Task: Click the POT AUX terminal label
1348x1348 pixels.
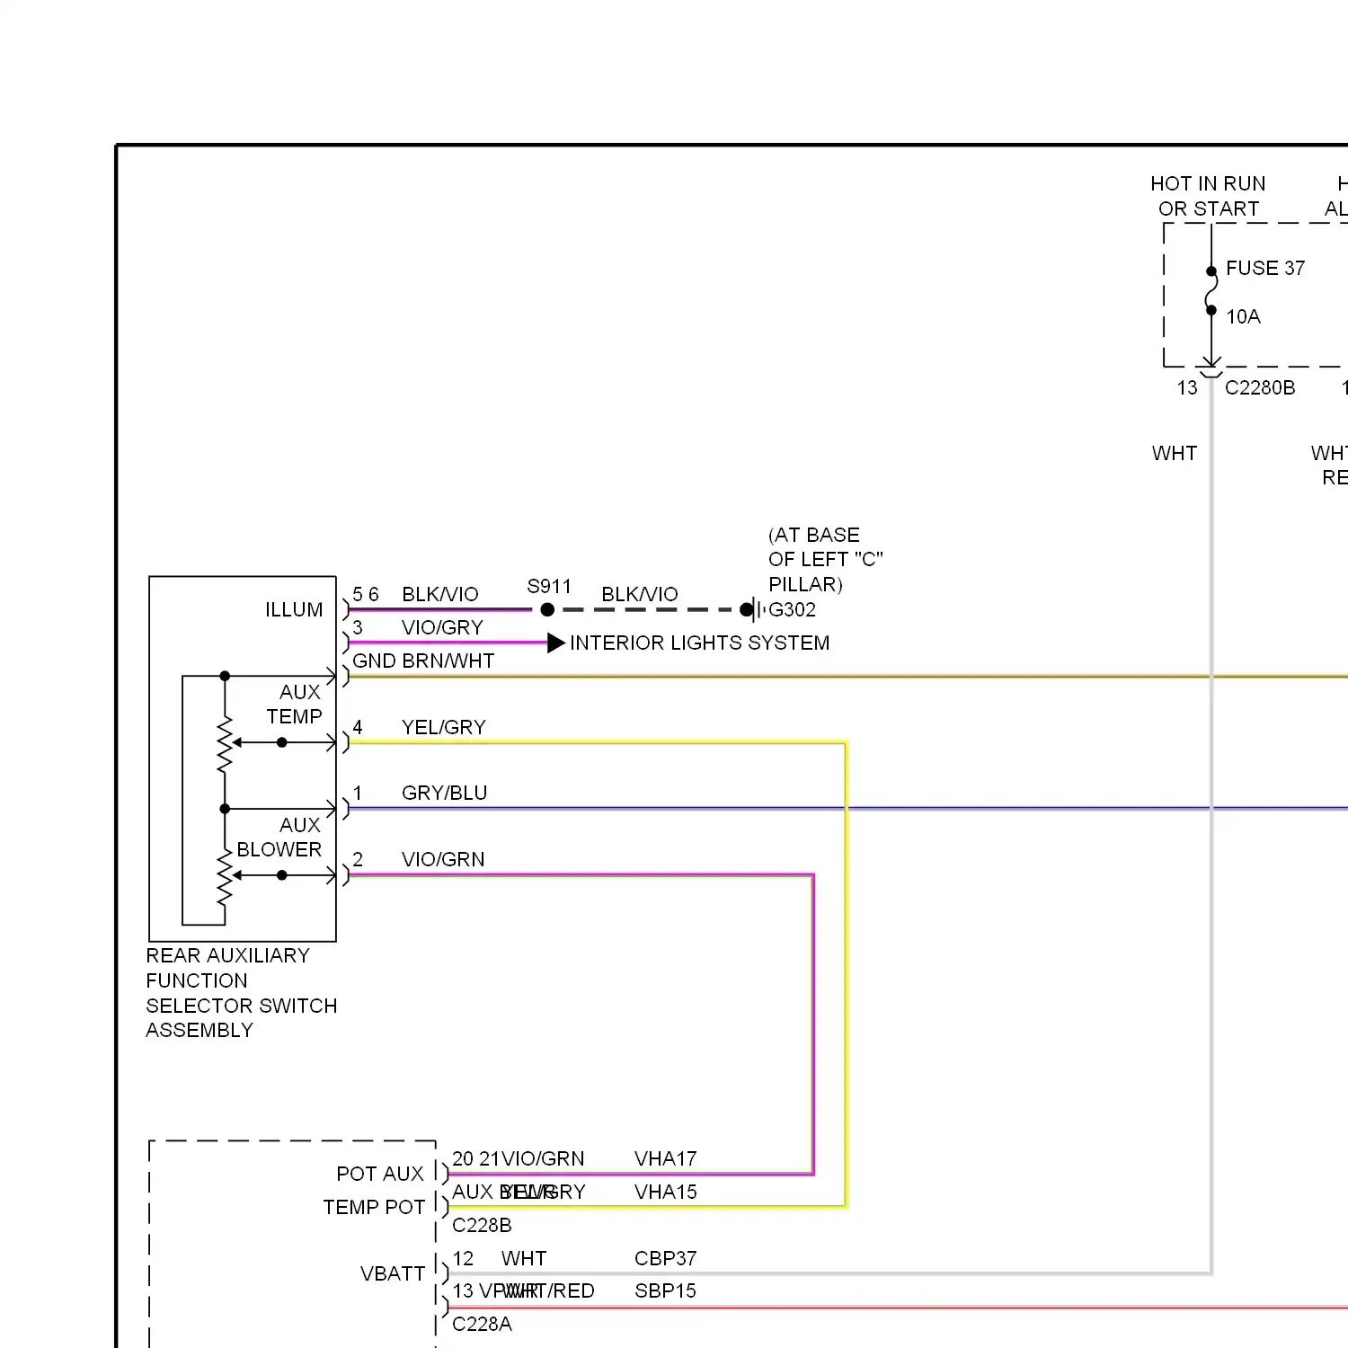Action: tap(380, 1174)
